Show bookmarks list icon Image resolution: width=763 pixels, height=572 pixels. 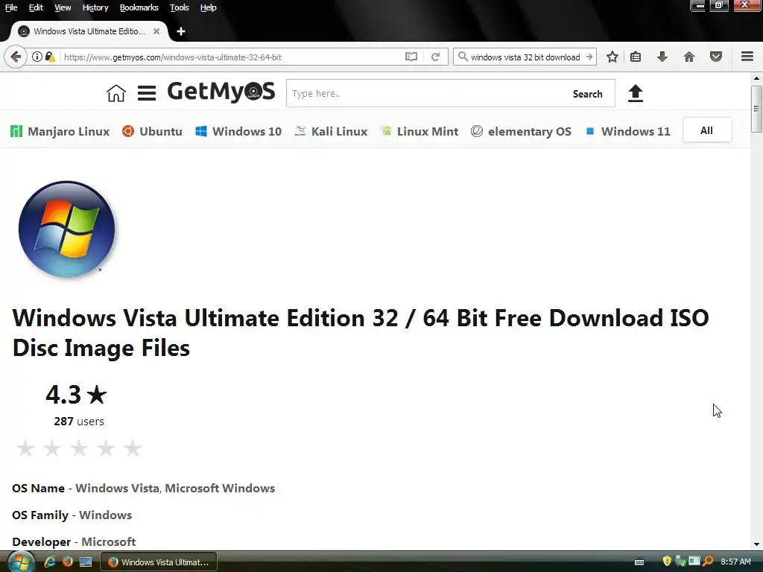pyautogui.click(x=636, y=57)
